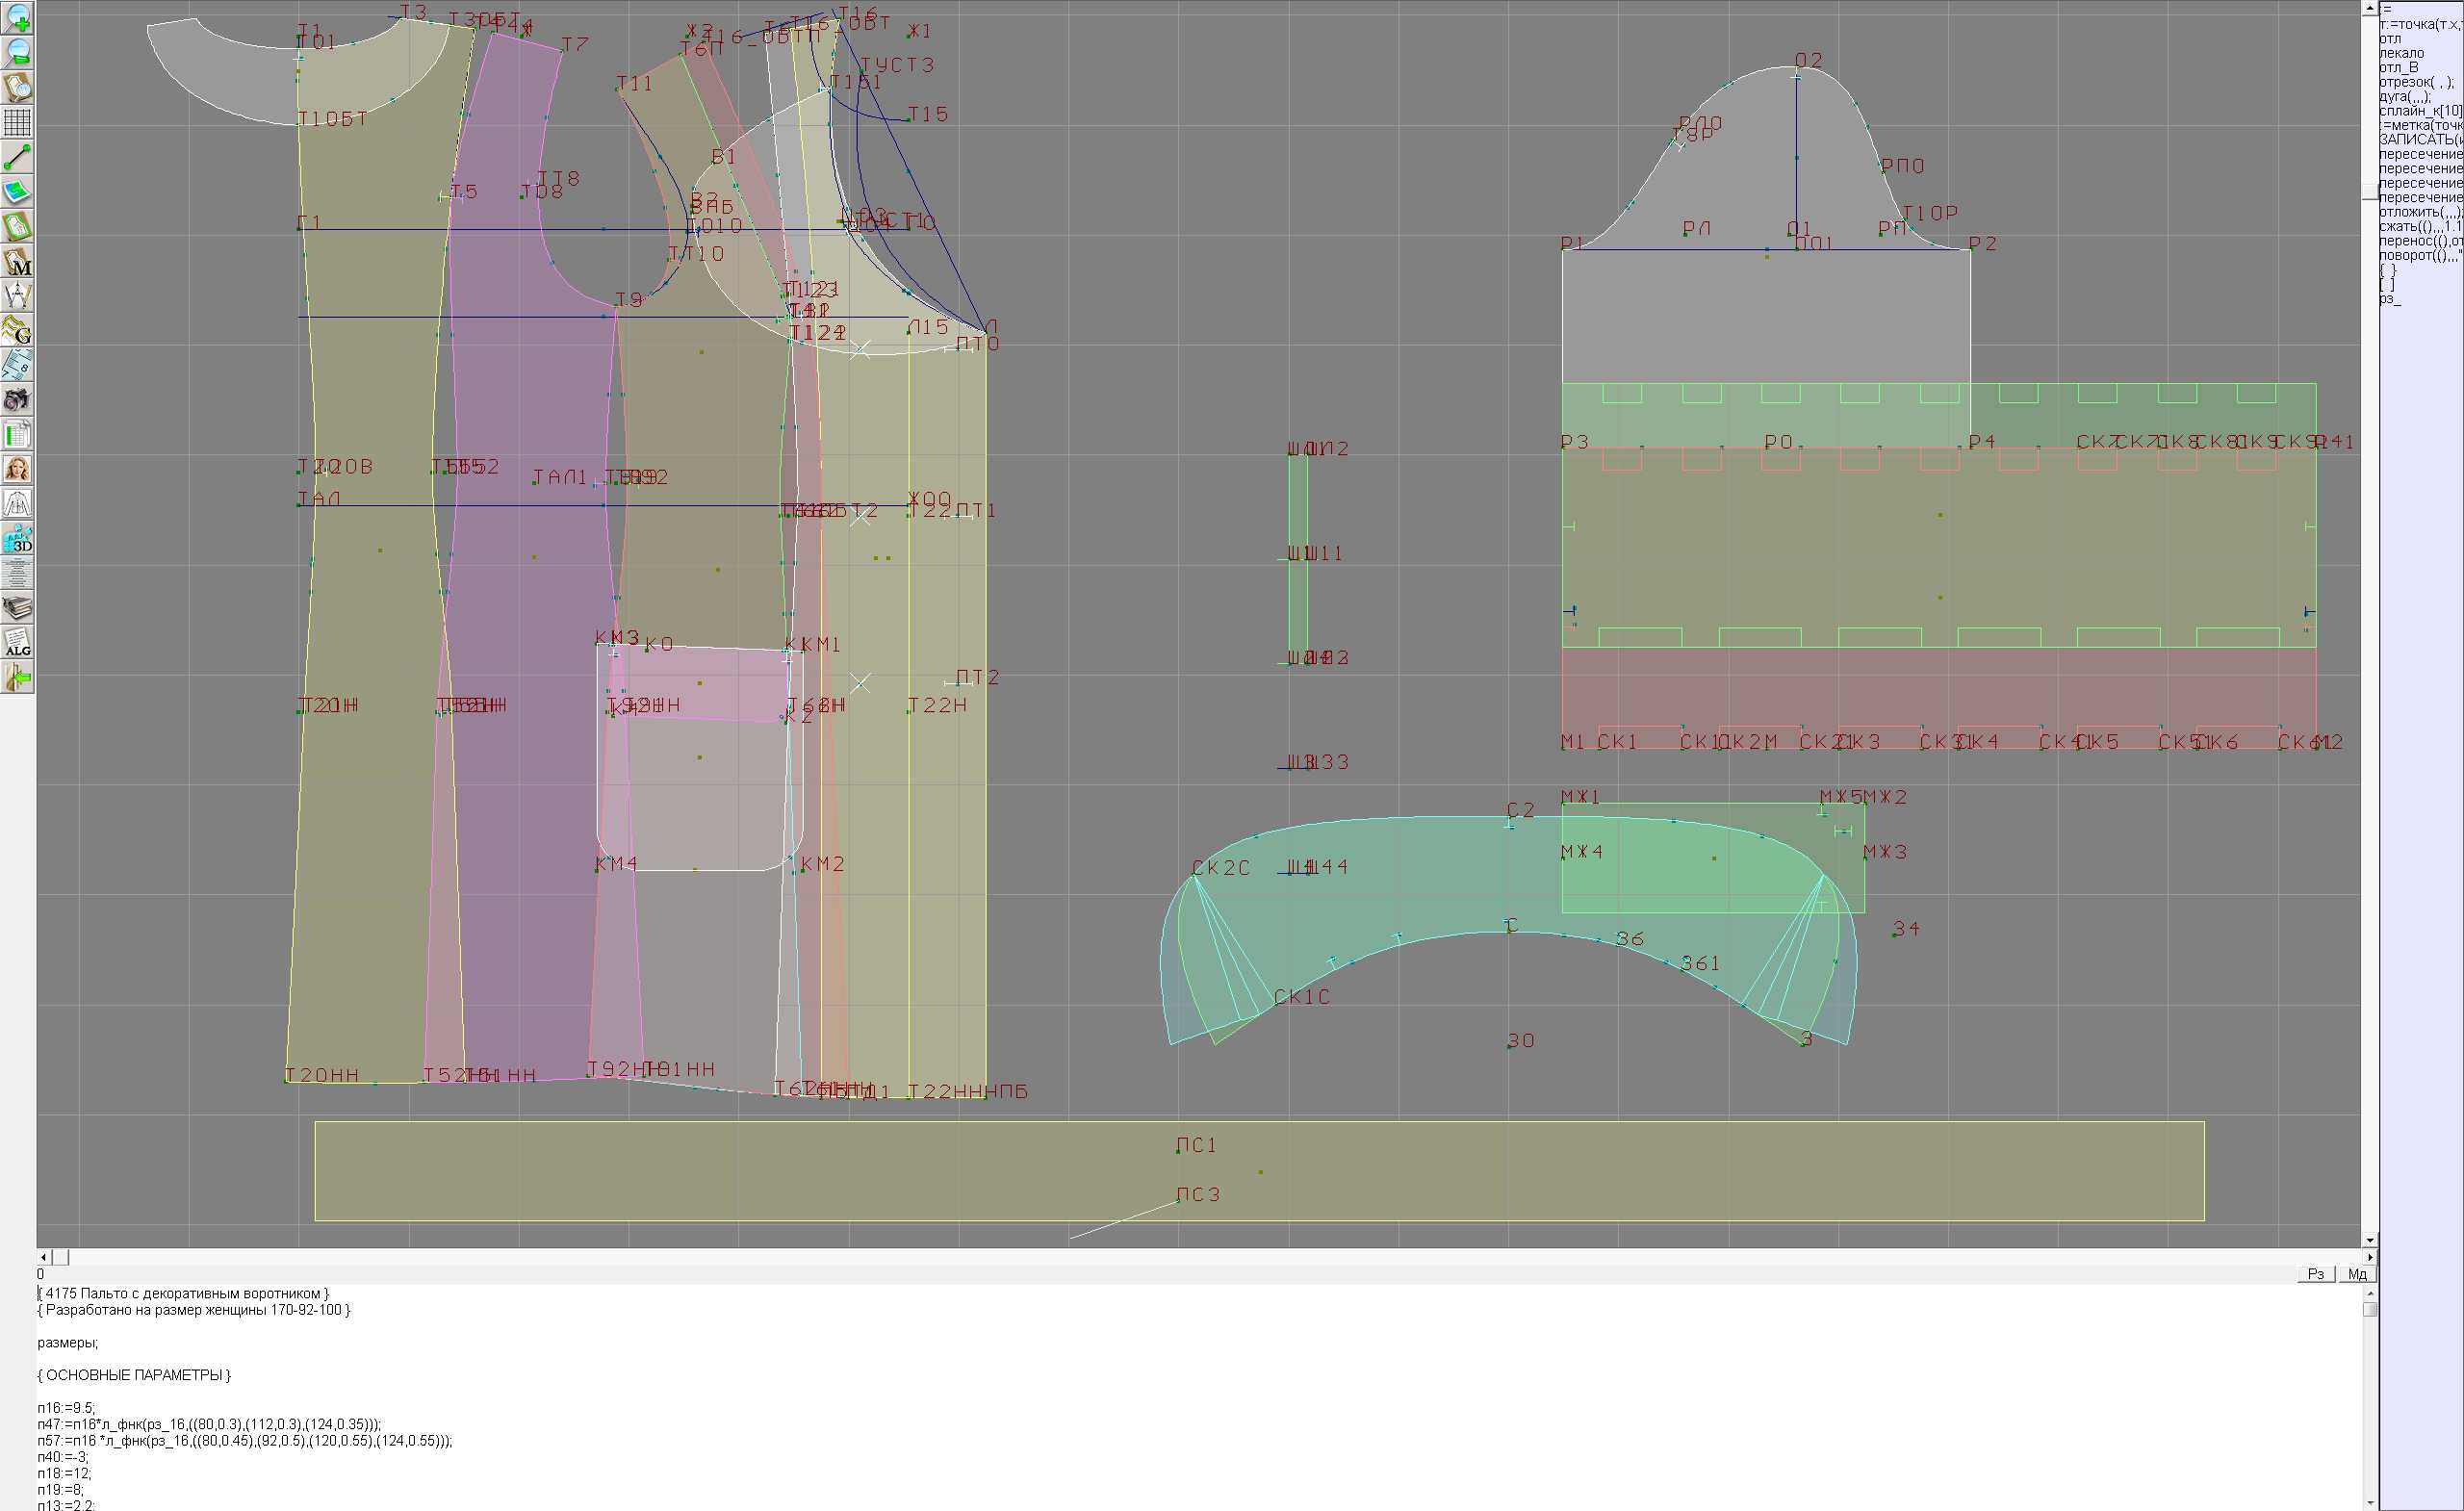The height and width of the screenshot is (1511, 2464).
Task: Select the compass measuring tool icon
Action: (18, 296)
